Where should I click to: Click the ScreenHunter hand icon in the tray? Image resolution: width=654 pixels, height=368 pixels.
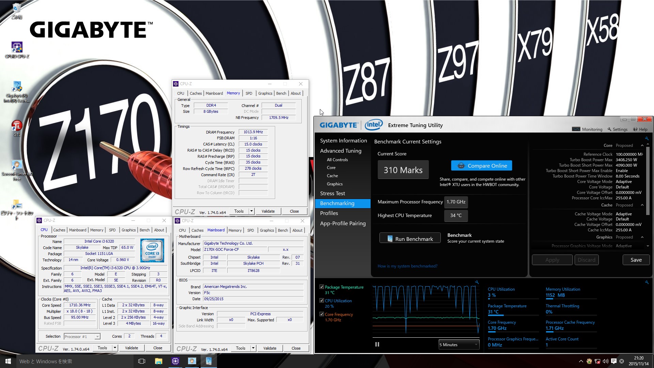[589, 361]
